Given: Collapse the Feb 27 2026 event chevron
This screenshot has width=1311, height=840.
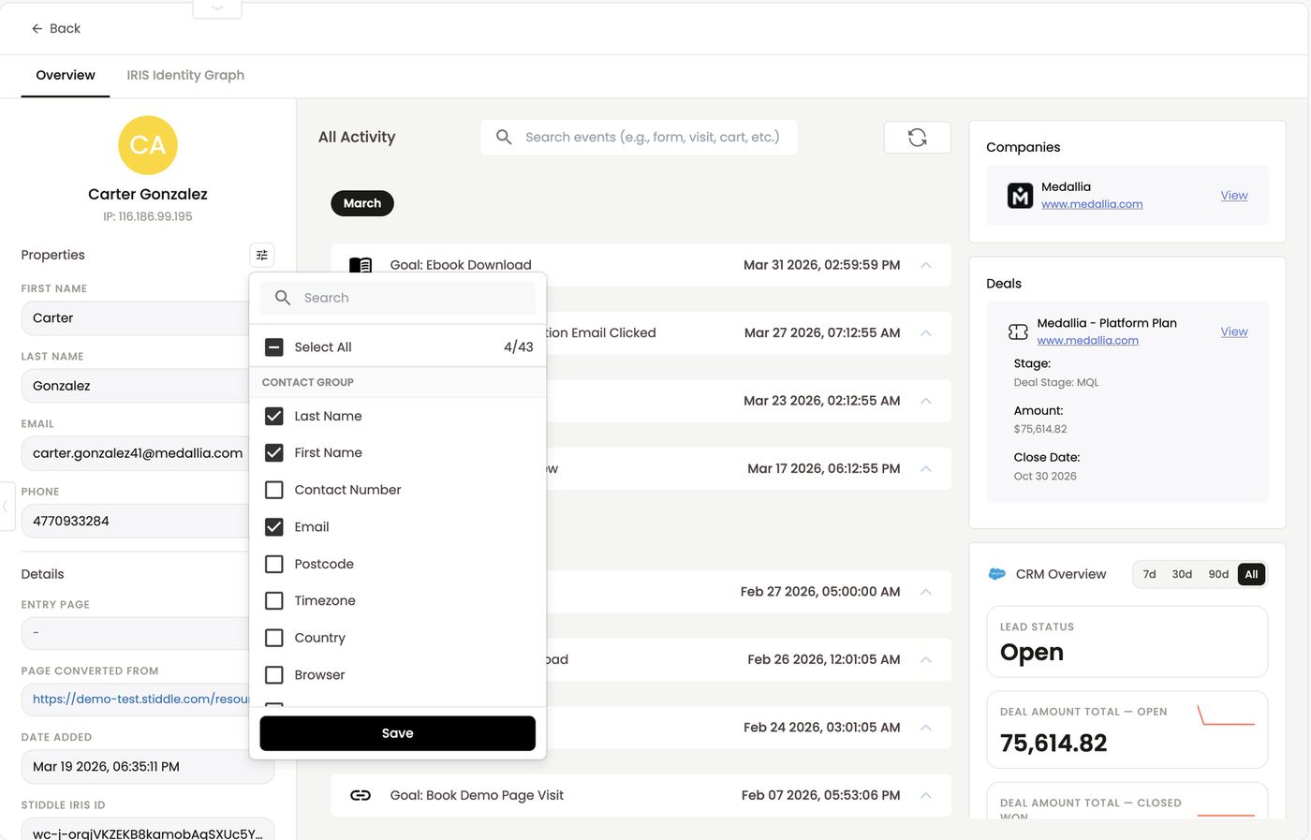Looking at the screenshot, I should 926,592.
